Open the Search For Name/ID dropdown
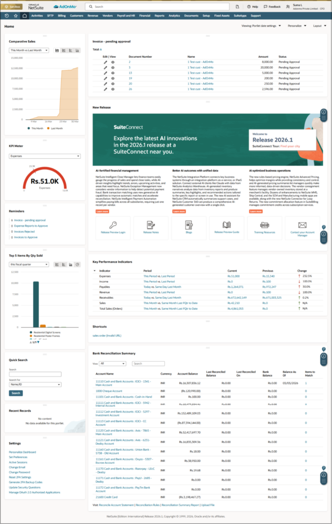Image resolution: width=332 pixels, height=524 pixels. coord(35,385)
